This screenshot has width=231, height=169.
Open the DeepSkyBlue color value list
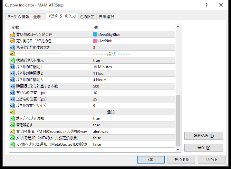pyautogui.click(x=134, y=35)
